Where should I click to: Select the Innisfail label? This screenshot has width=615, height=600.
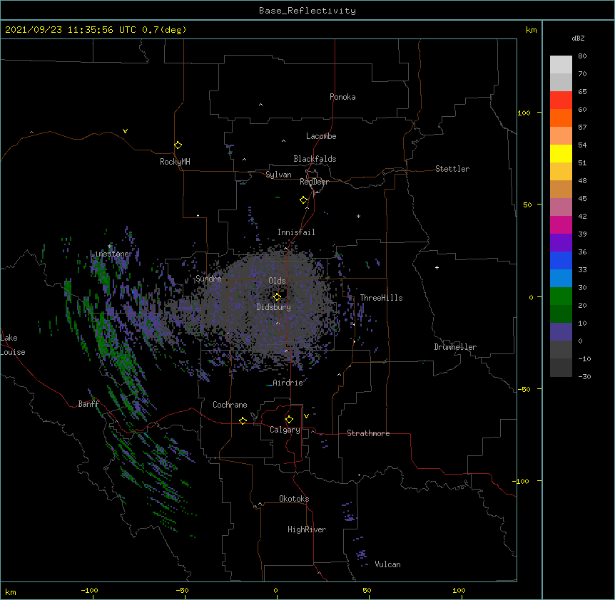point(296,232)
